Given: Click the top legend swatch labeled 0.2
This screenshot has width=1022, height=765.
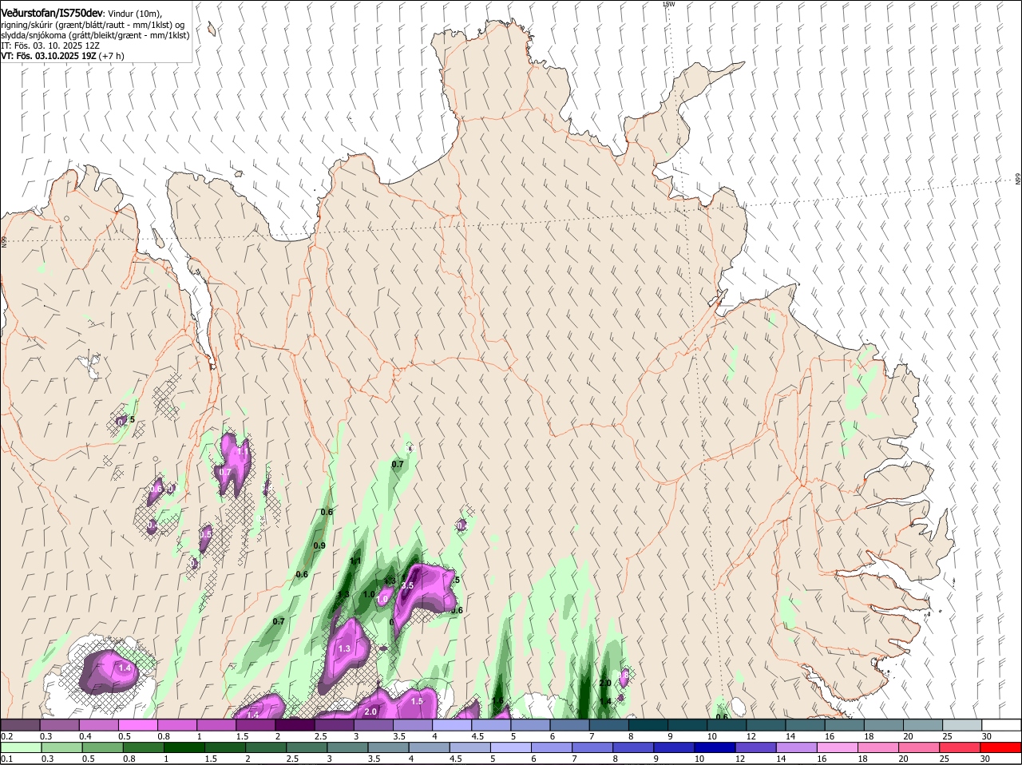Looking at the screenshot, I should coord(21,724).
